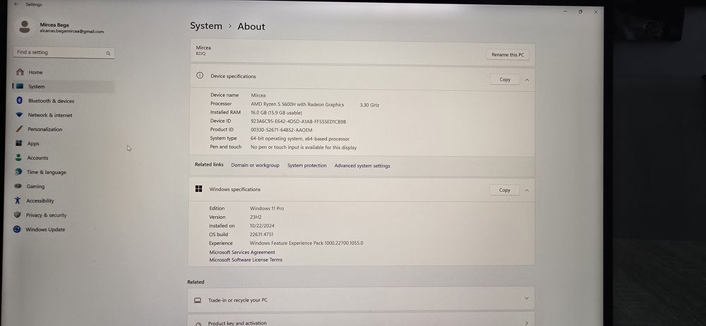Screen dimensions: 706x326
Task: Open Advanced system settings link
Action: click(362, 166)
